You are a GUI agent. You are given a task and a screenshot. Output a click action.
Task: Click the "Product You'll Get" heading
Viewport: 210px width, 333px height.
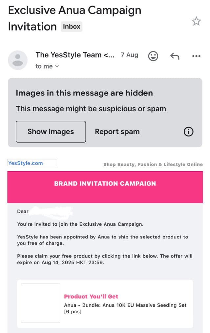coord(91,297)
